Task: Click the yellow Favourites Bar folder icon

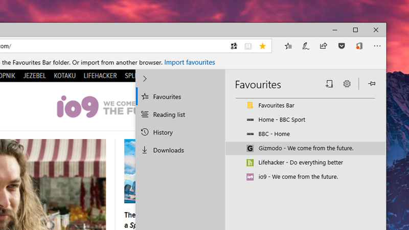Action: pyautogui.click(x=250, y=105)
